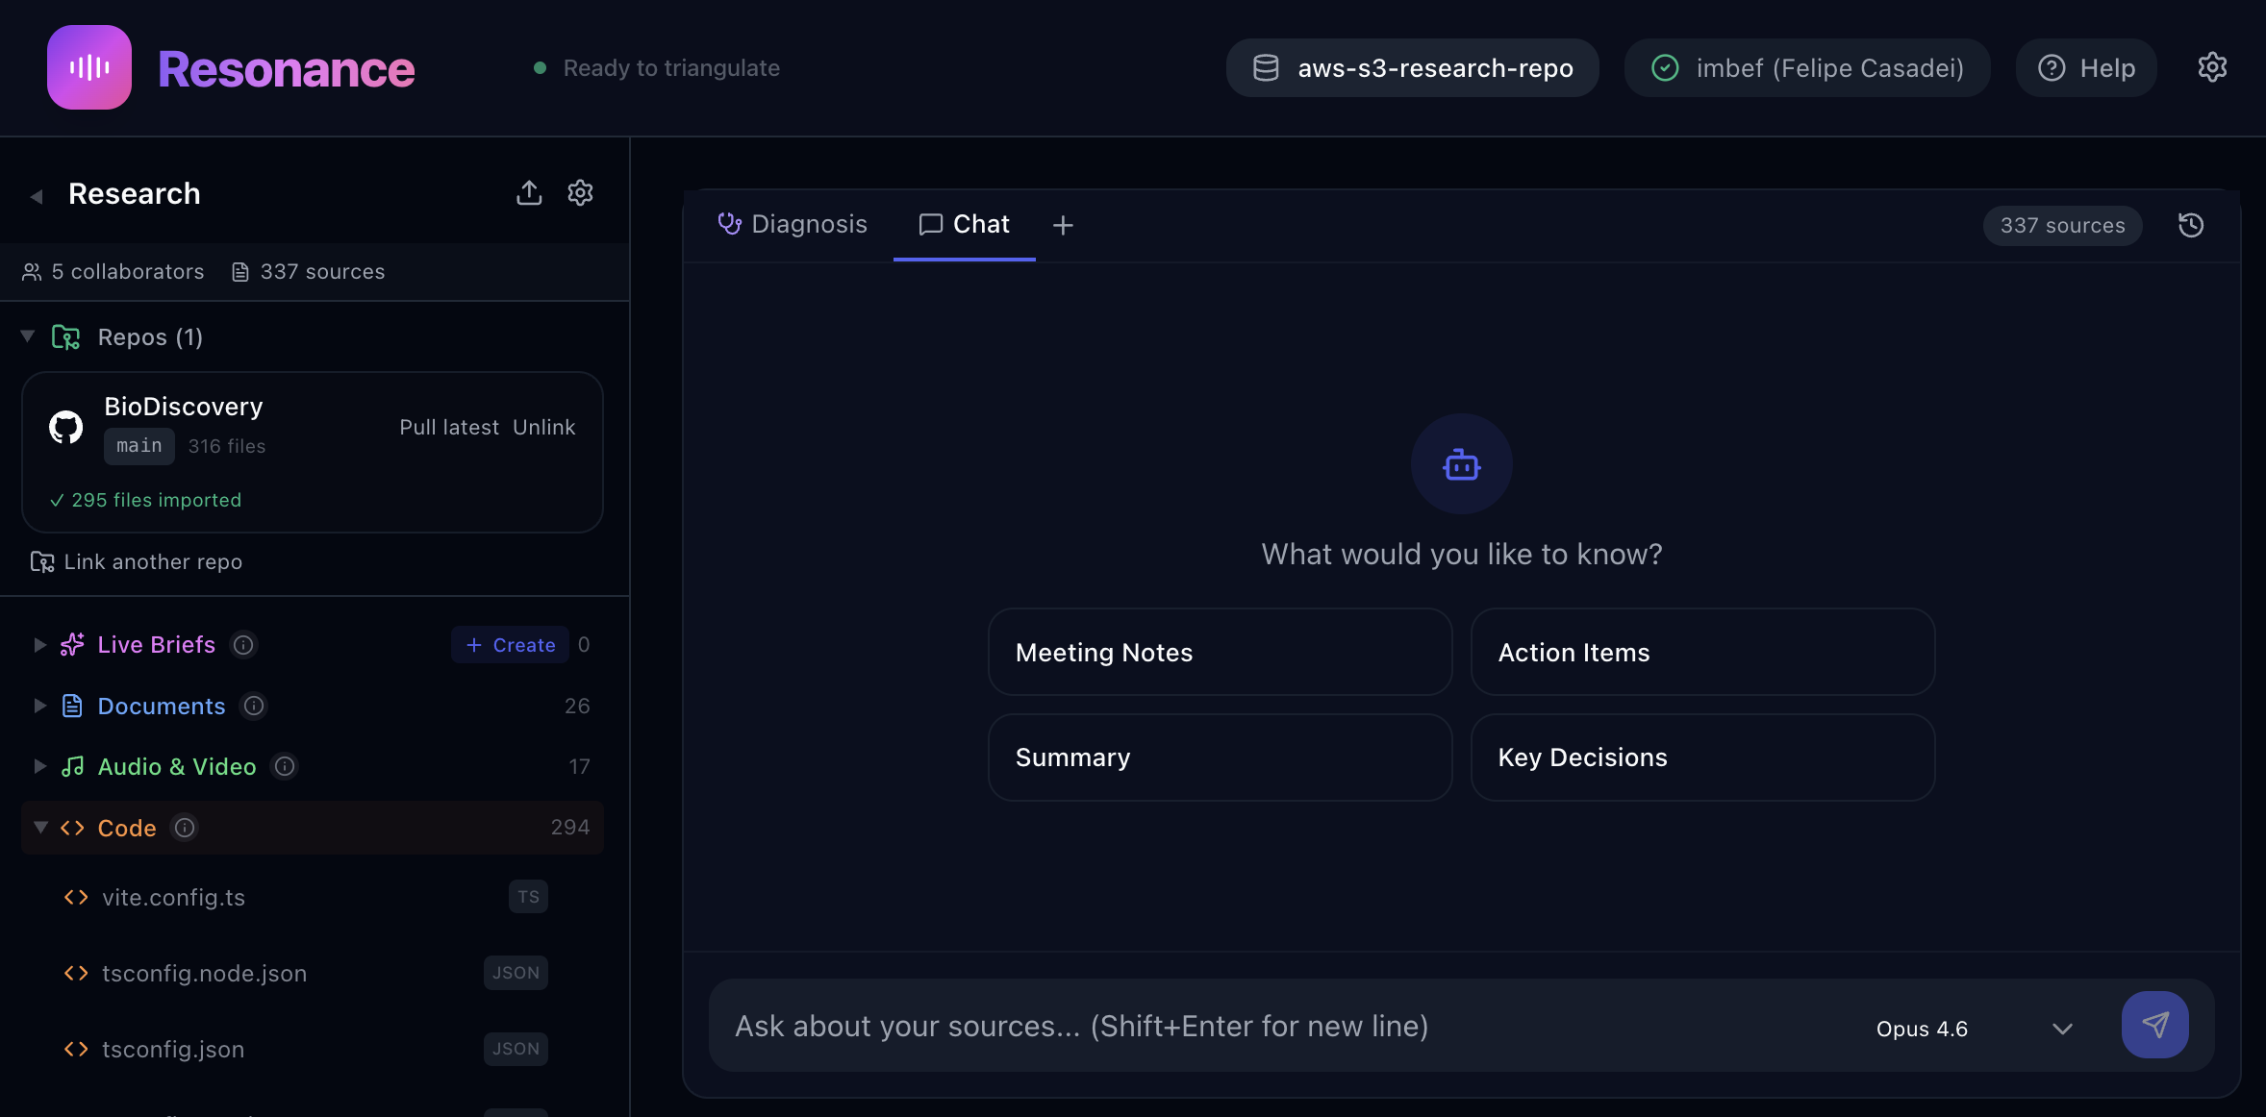Viewport: 2266px width, 1117px height.
Task: Click 337 sources label in sidebar
Action: coord(309,272)
